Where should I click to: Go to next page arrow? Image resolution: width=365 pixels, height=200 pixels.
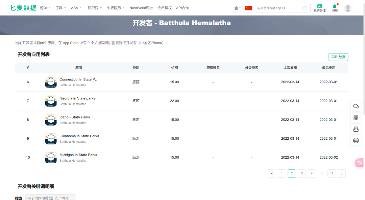[341, 173]
